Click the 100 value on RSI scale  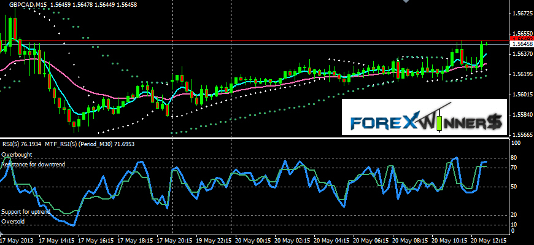click(x=516, y=143)
